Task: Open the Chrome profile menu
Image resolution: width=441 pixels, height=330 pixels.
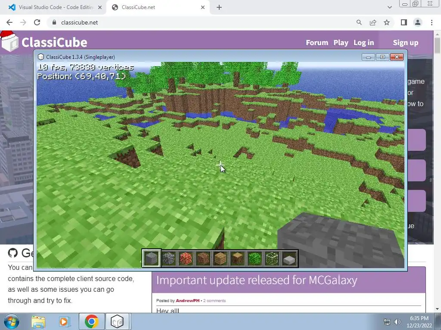Action: click(418, 22)
